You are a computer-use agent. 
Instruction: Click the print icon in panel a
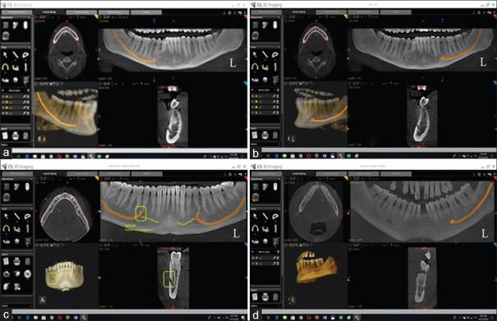pyautogui.click(x=16, y=135)
